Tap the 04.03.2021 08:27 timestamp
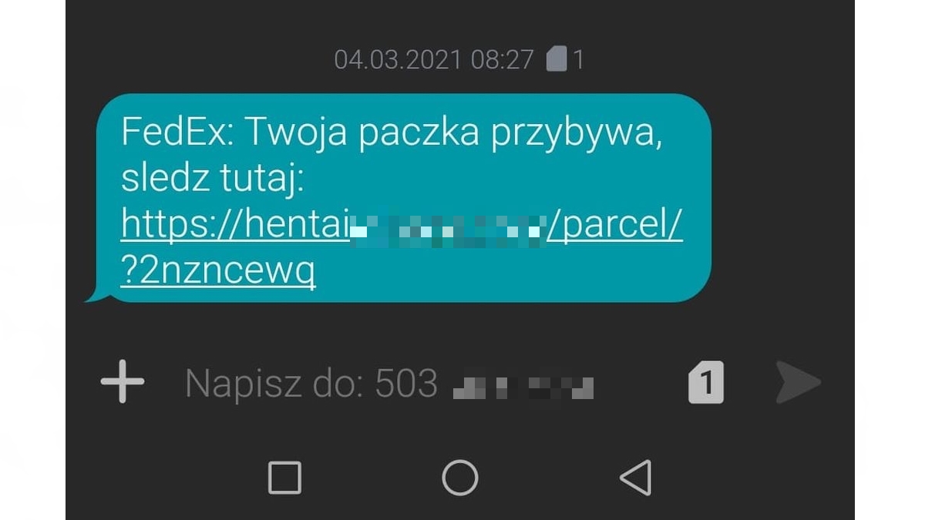Screen dimensions: 925x520 434,59
